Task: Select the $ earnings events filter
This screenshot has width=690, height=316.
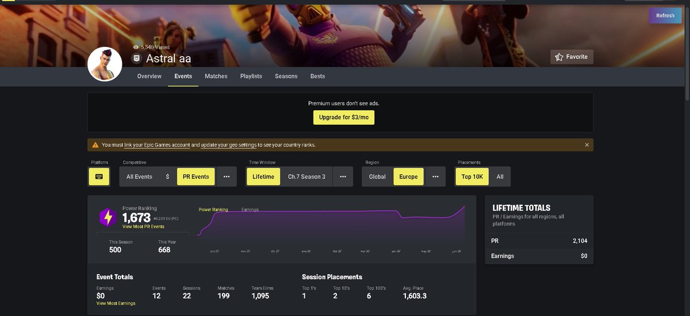Action: [167, 177]
